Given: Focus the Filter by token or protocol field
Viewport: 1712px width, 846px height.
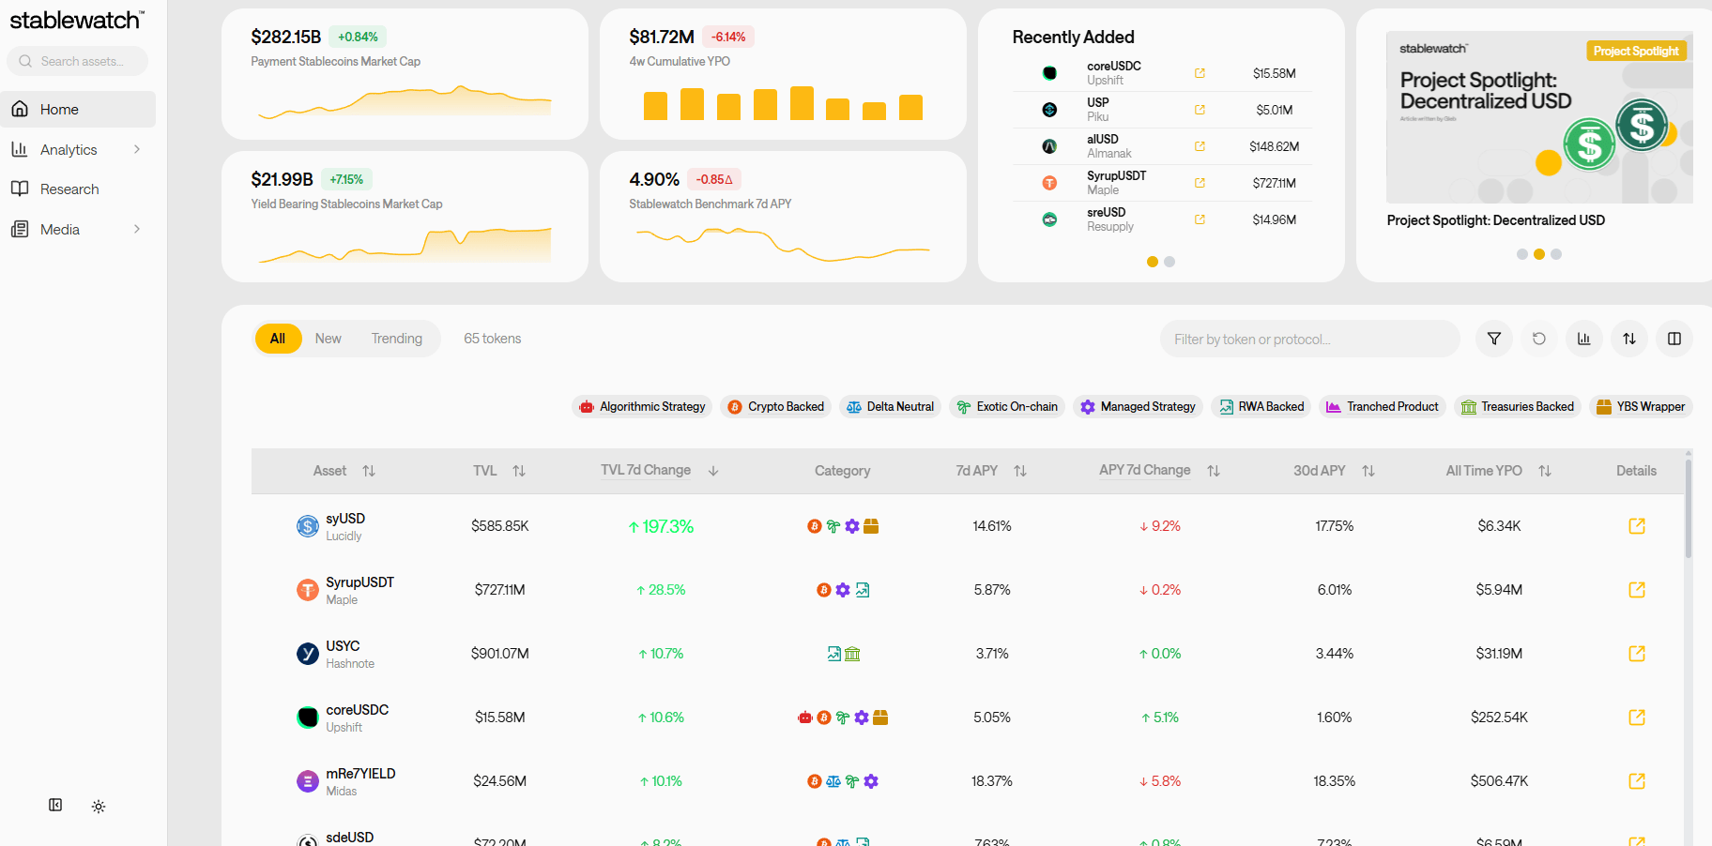Looking at the screenshot, I should click(1310, 339).
